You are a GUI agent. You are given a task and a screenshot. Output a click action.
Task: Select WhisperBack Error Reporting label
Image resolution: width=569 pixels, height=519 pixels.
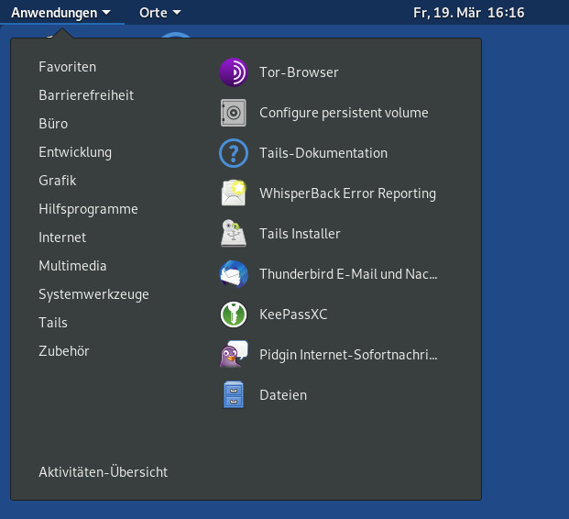347,193
